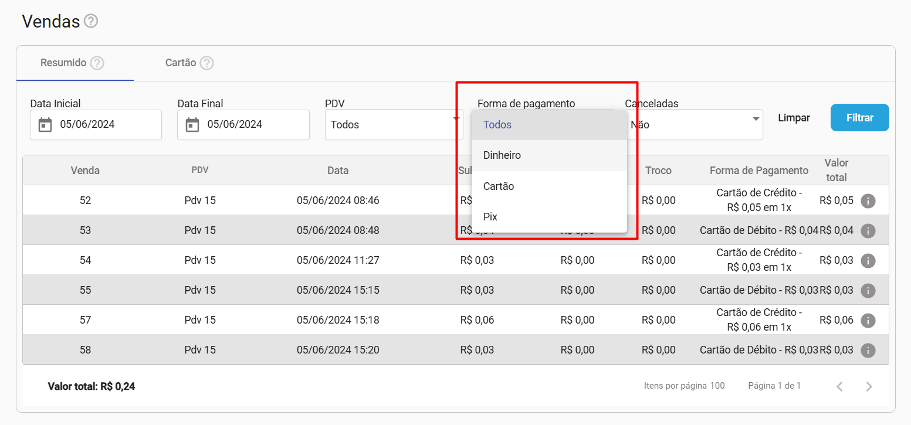The image size is (911, 425).
Task: Click the Limpar button
Action: [x=794, y=118]
